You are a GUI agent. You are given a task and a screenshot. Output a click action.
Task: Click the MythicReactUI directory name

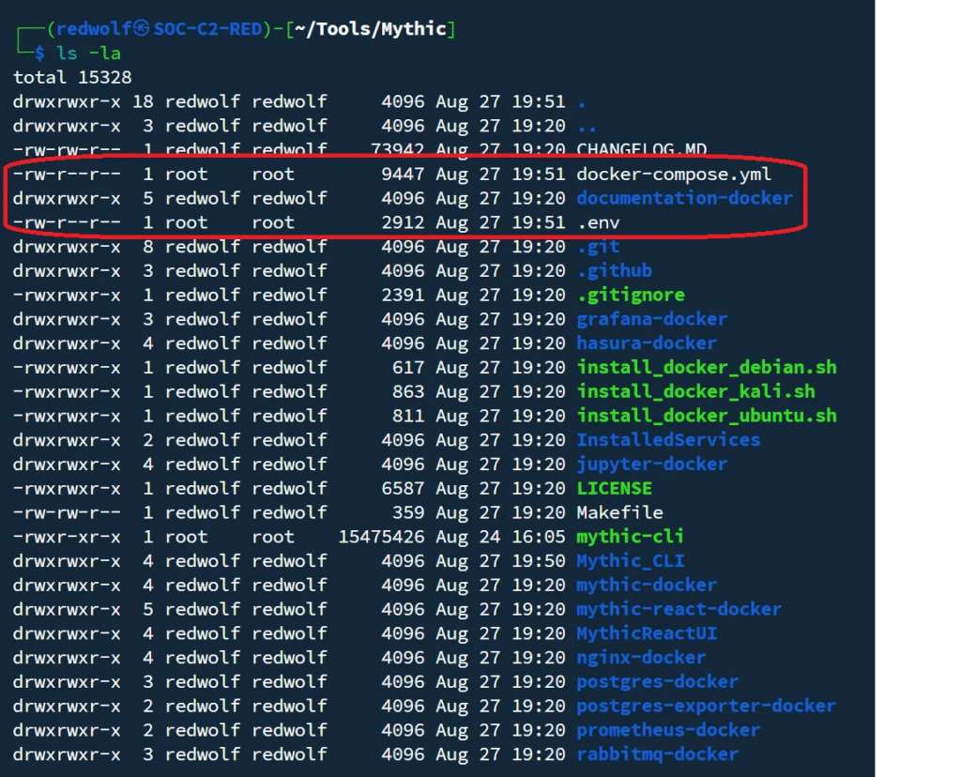pos(647,633)
